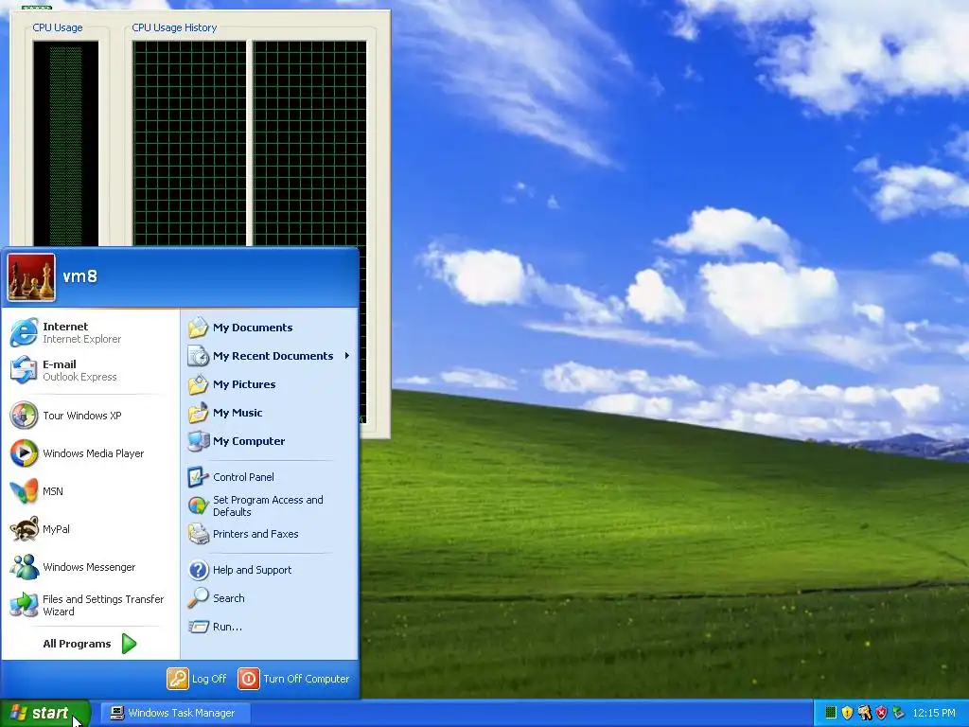Click the Start button
969x727 pixels.
45,714
